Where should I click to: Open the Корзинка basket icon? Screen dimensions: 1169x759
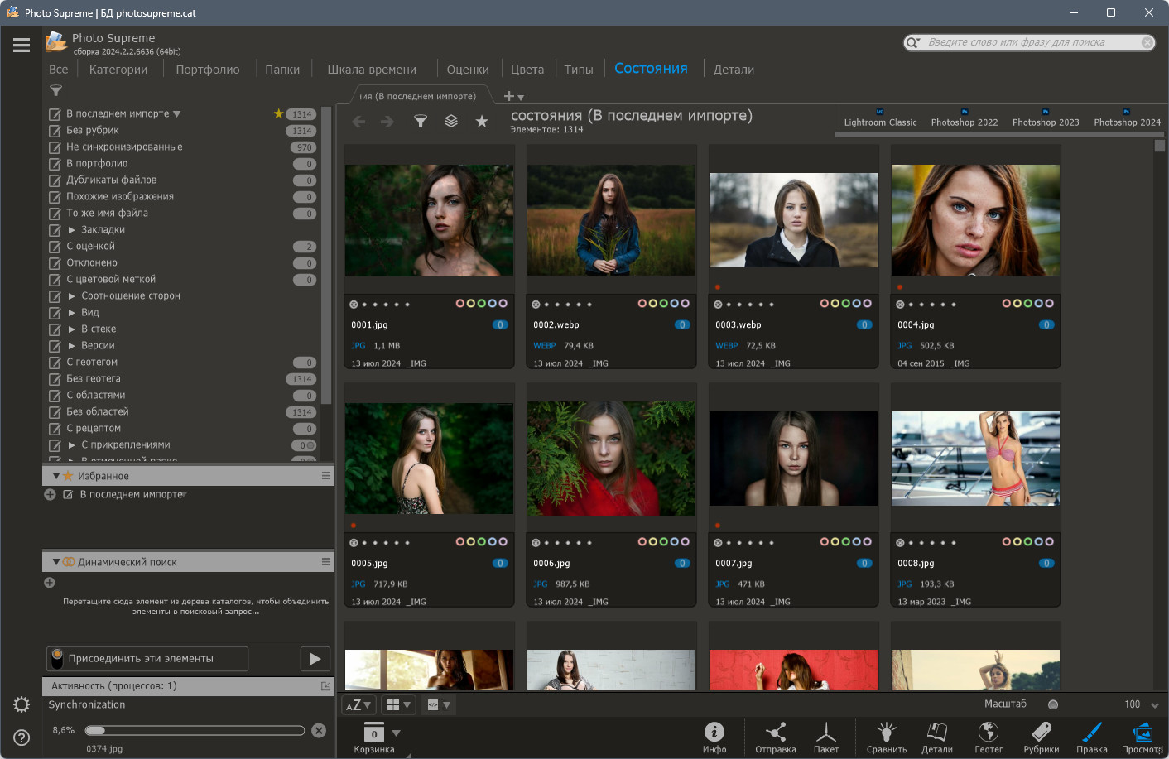[373, 733]
